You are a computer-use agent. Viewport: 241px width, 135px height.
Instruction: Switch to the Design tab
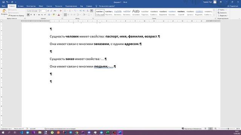(x=31, y=6)
